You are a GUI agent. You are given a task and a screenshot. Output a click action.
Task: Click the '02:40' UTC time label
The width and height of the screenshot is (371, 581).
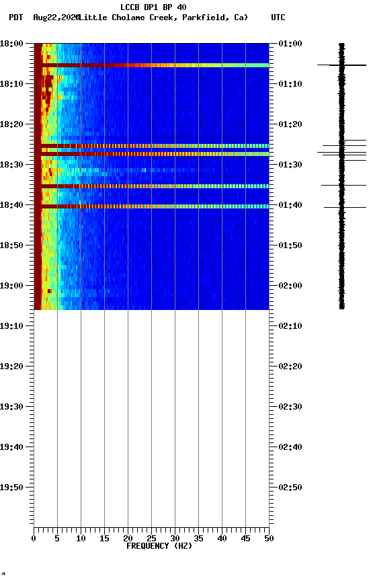coord(290,447)
